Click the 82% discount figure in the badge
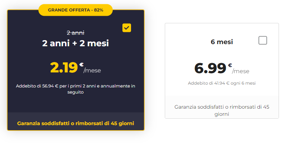 click(x=99, y=10)
